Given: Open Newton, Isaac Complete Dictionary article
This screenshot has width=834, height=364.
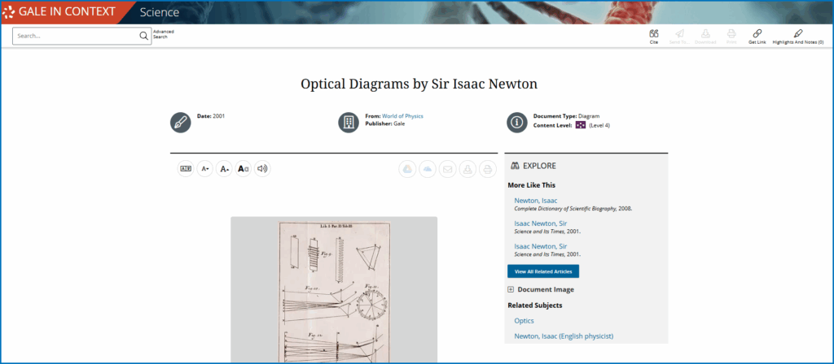Looking at the screenshot, I should [535, 200].
